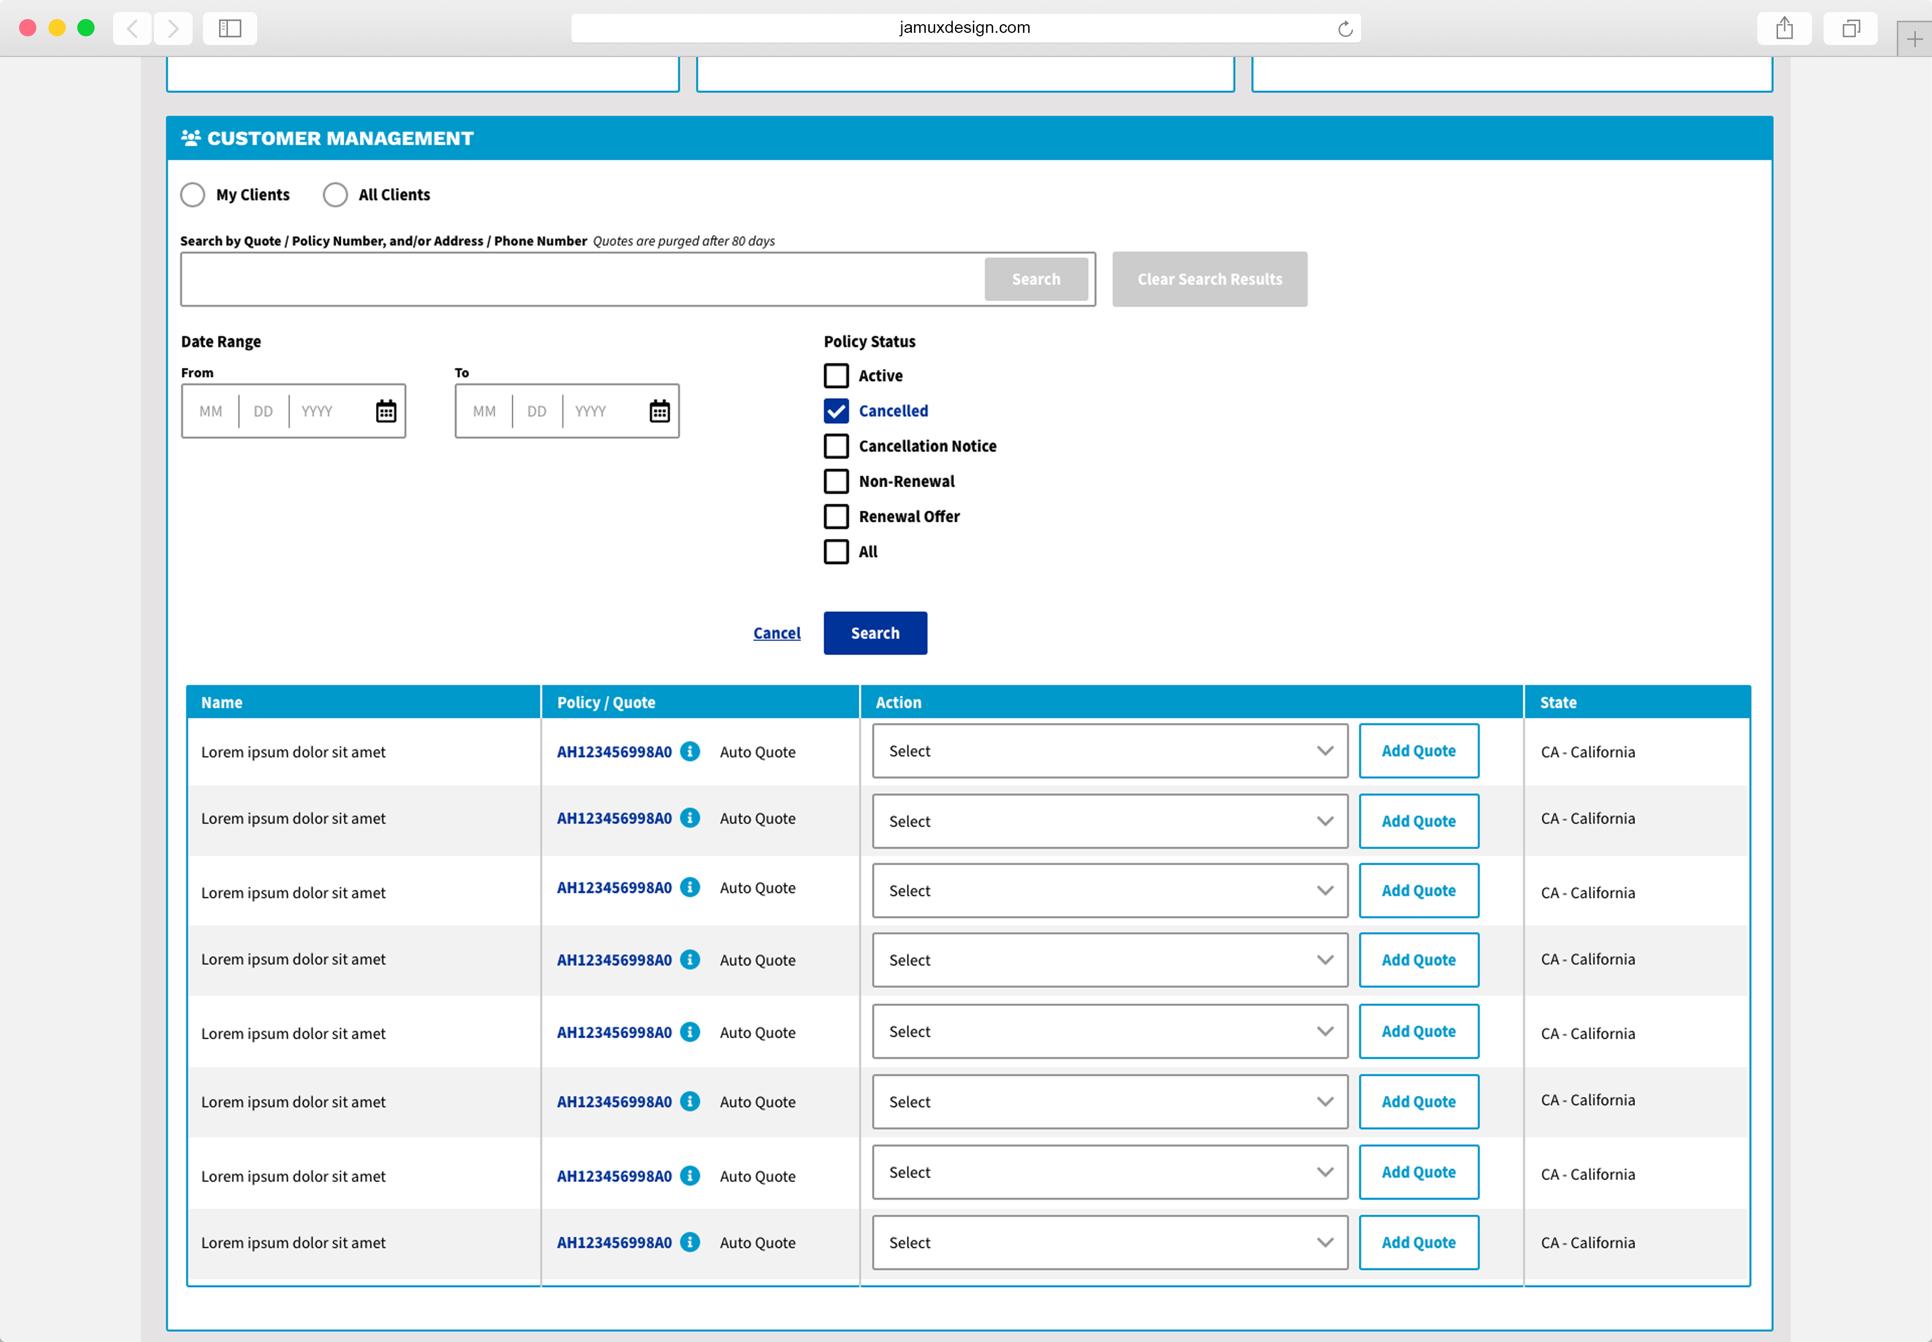Open the Select action dropdown in first row
Viewport: 1932px width, 1342px height.
[1110, 751]
